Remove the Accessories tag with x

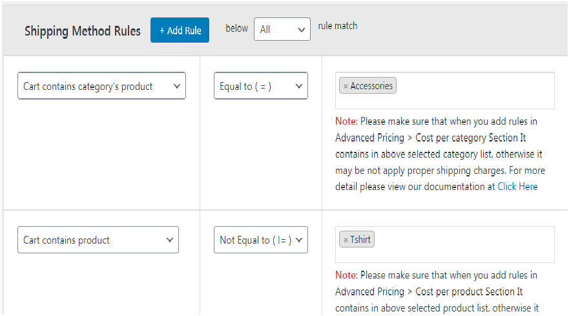pyautogui.click(x=346, y=87)
